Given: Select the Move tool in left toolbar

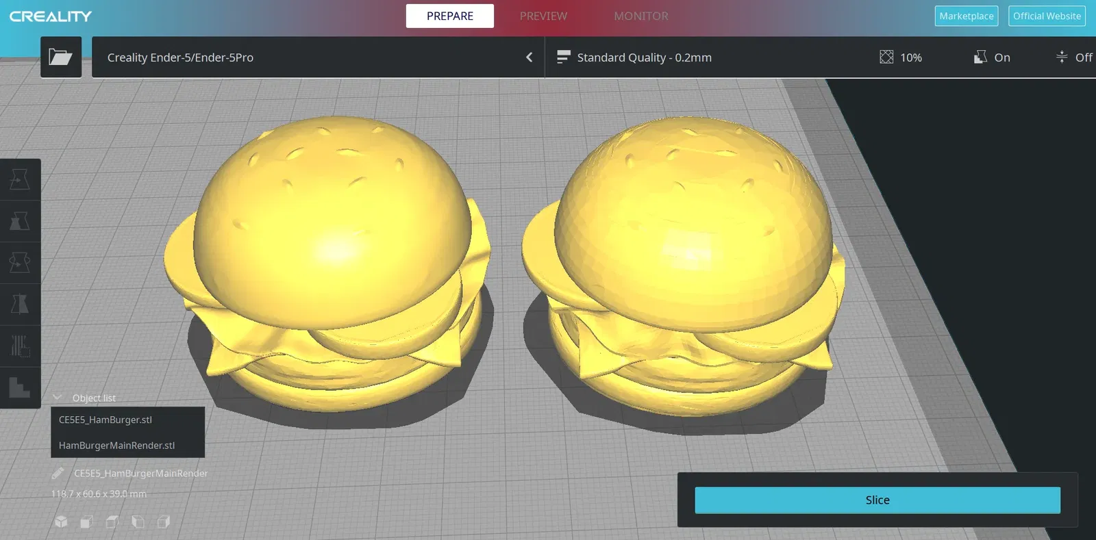Looking at the screenshot, I should [20, 179].
